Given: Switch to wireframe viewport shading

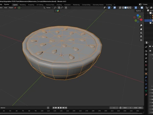Looking at the screenshot, I should pos(123,8).
